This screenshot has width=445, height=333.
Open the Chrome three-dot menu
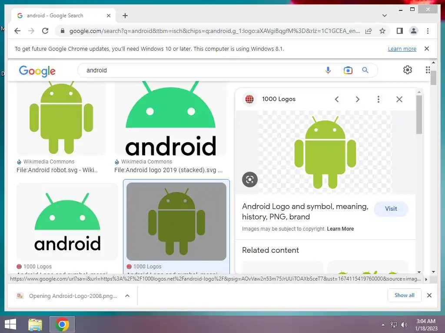428,31
